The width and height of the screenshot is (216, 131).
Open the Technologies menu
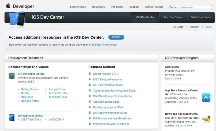click(x=78, y=7)
